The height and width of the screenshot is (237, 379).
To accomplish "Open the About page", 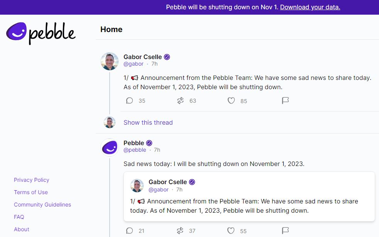I will (x=22, y=229).
